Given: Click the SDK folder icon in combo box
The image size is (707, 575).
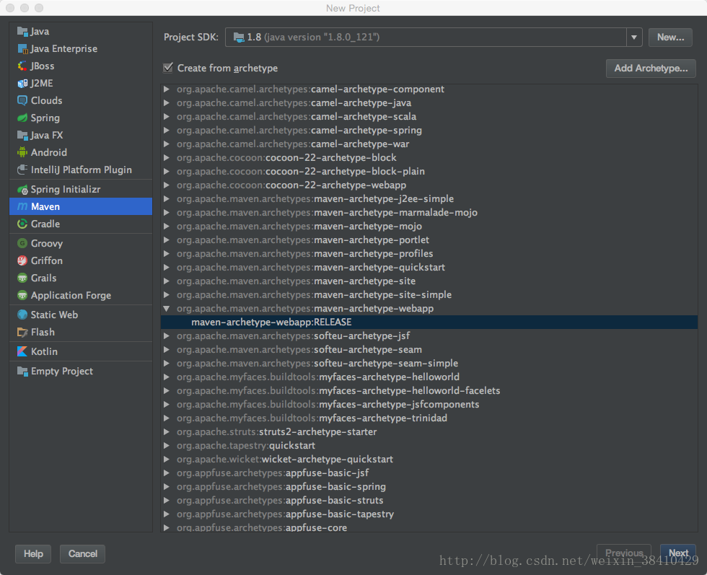Looking at the screenshot, I should tap(239, 38).
